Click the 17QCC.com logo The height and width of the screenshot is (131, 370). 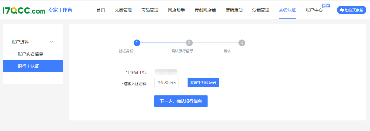(24, 10)
